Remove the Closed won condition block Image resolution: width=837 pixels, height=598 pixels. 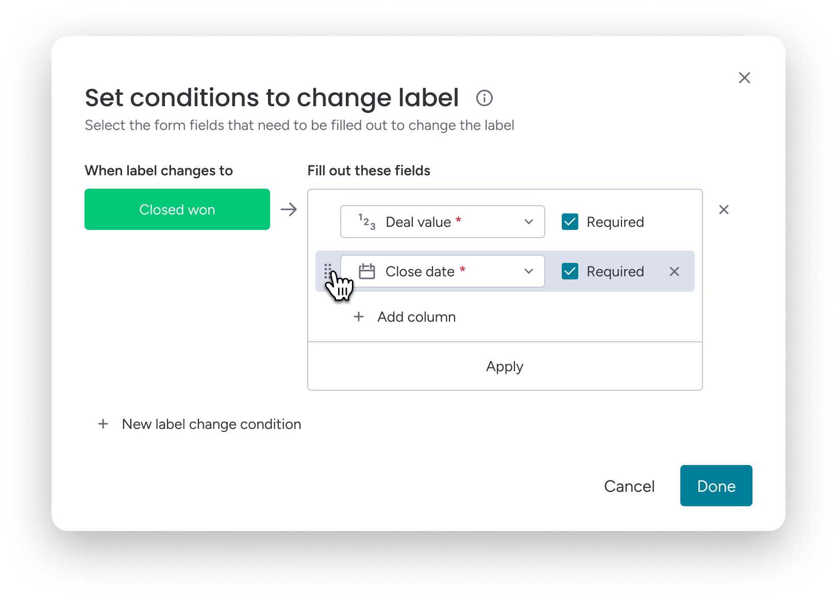coord(724,210)
